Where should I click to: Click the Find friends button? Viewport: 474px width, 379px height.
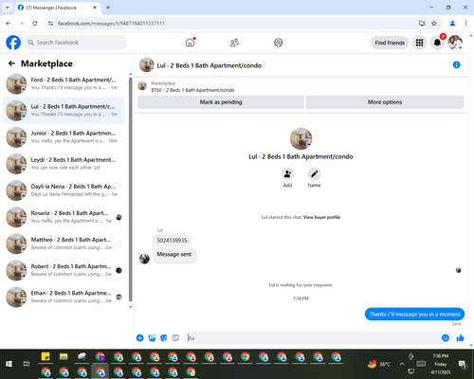pyautogui.click(x=390, y=43)
